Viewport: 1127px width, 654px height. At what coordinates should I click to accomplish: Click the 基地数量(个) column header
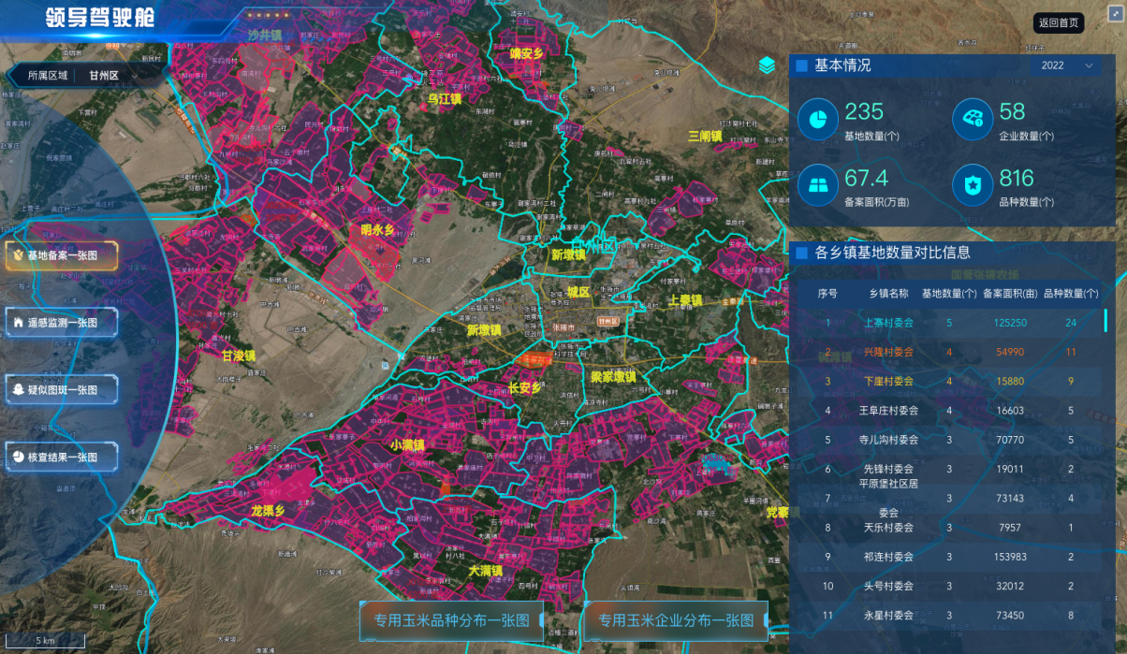pyautogui.click(x=949, y=293)
